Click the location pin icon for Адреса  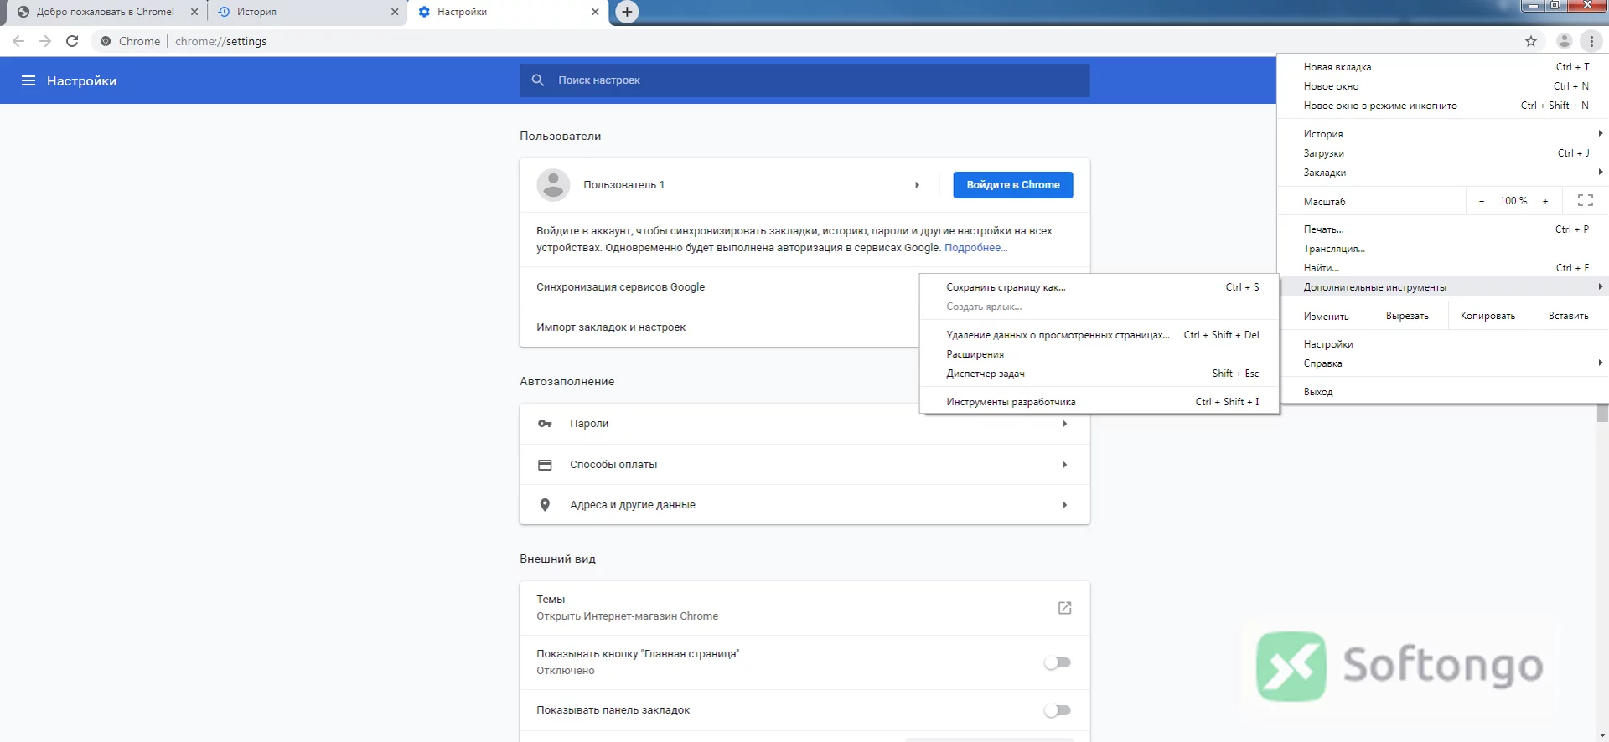click(x=545, y=505)
